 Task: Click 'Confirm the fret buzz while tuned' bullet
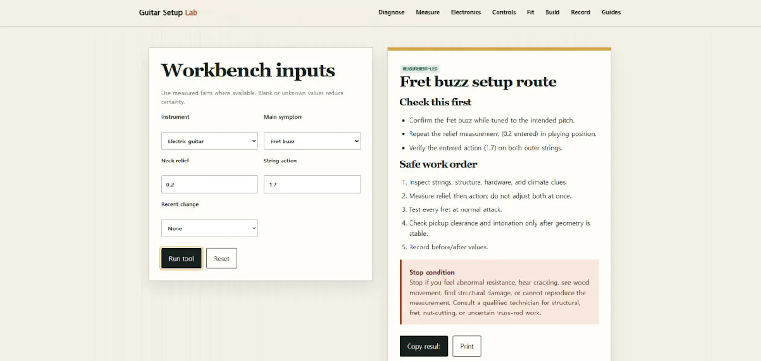click(x=491, y=120)
